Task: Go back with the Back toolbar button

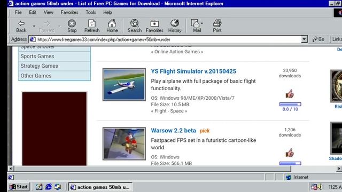Action: 21,26
